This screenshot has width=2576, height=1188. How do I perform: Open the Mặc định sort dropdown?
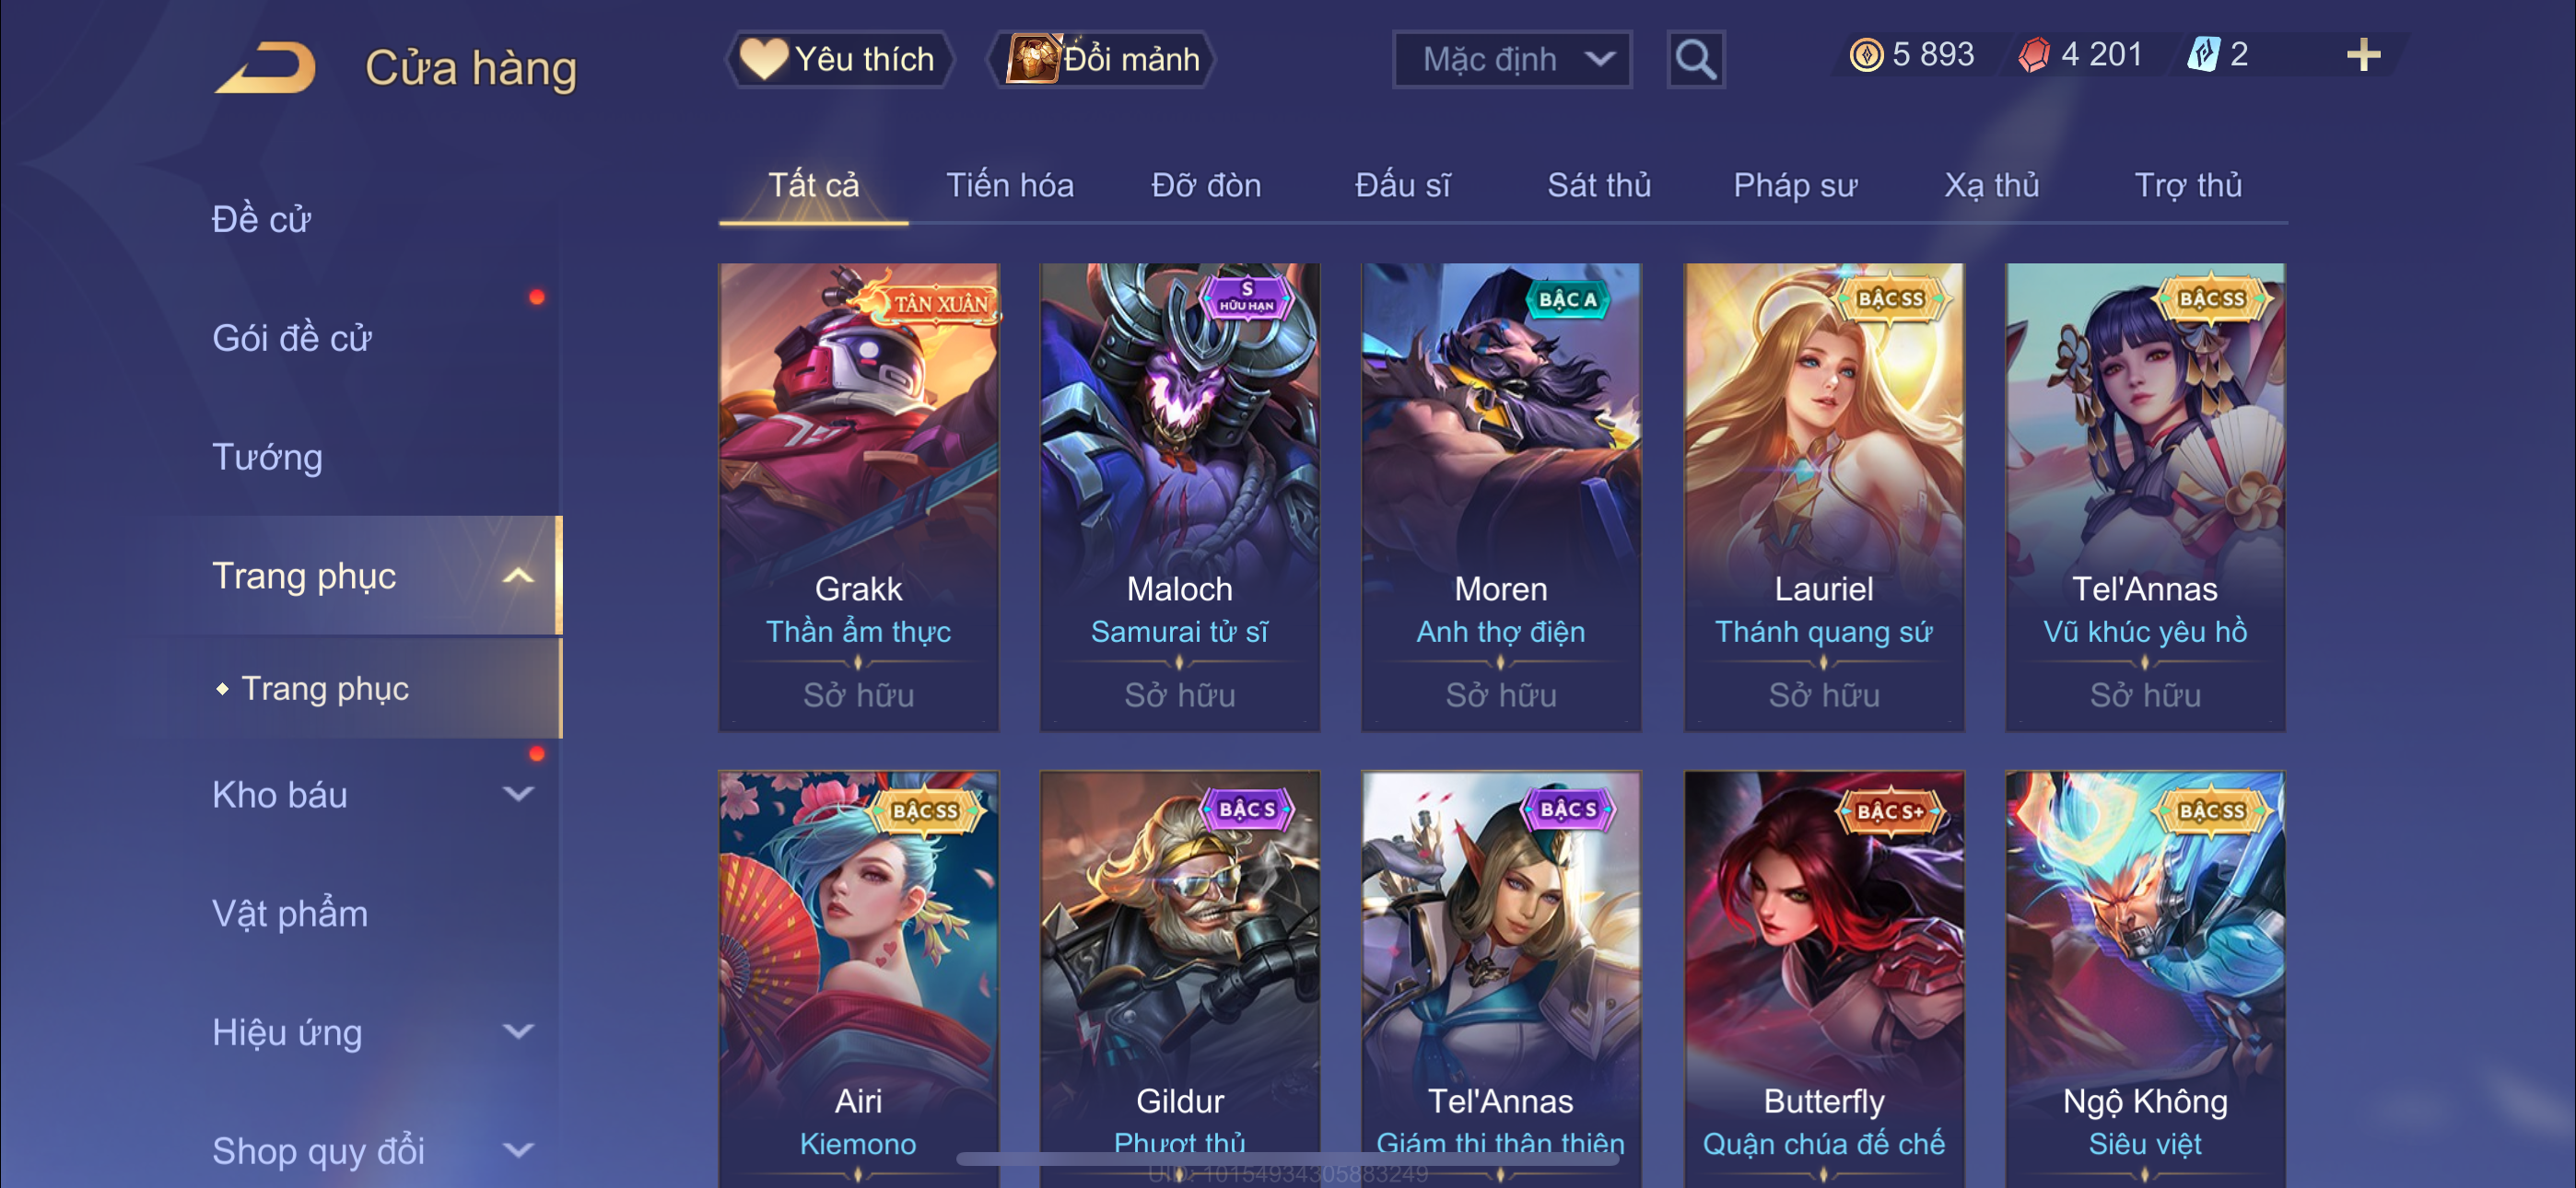click(x=1511, y=60)
